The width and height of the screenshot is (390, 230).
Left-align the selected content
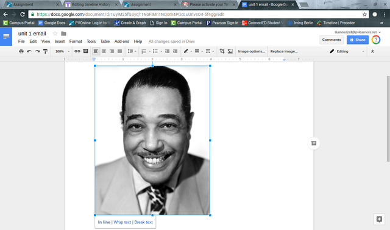(96, 51)
